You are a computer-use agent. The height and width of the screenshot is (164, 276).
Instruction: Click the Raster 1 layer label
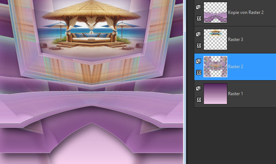[x=235, y=94]
